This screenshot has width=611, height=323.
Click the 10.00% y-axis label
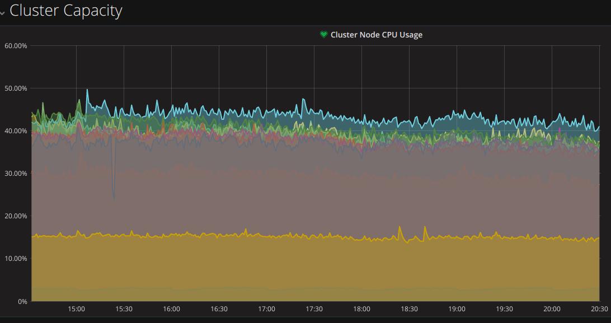pos(16,258)
